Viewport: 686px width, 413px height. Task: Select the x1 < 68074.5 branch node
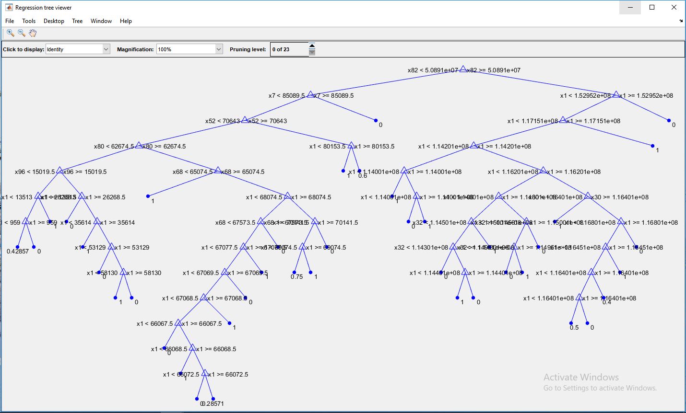(287, 196)
